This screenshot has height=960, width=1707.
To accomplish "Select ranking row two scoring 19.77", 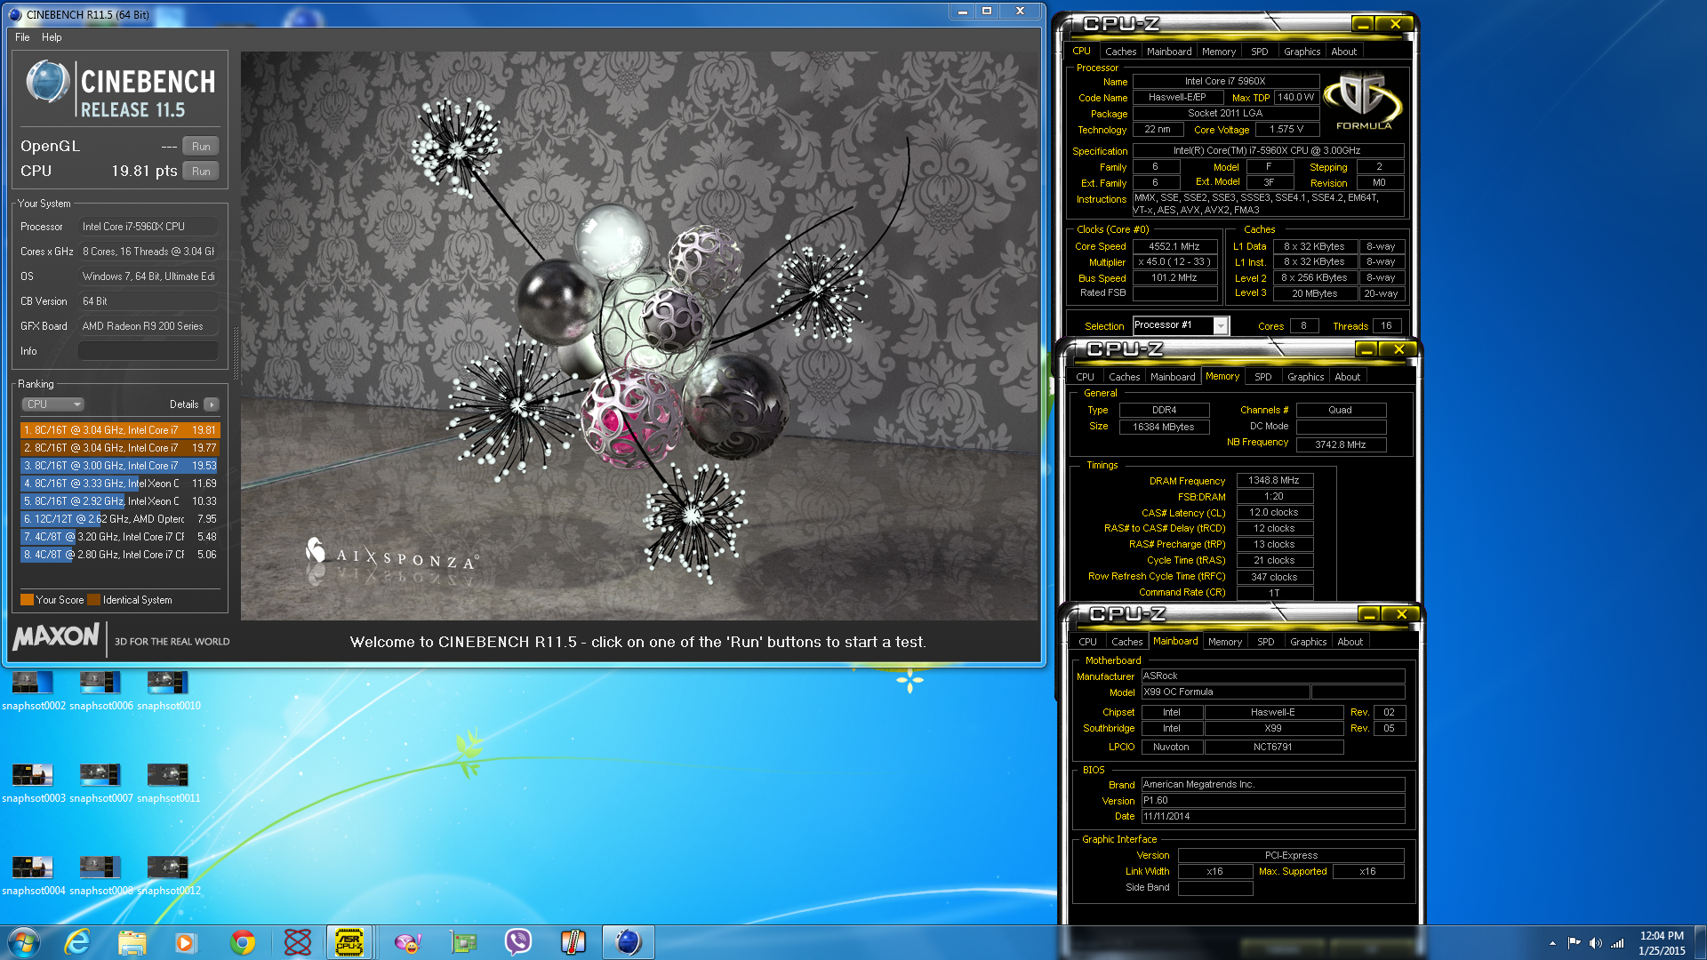I will [120, 448].
